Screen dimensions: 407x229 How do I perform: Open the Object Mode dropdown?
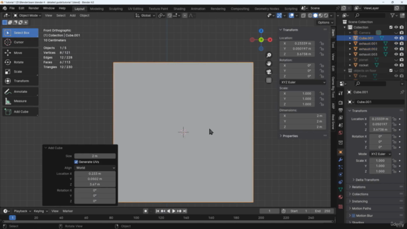(27, 15)
